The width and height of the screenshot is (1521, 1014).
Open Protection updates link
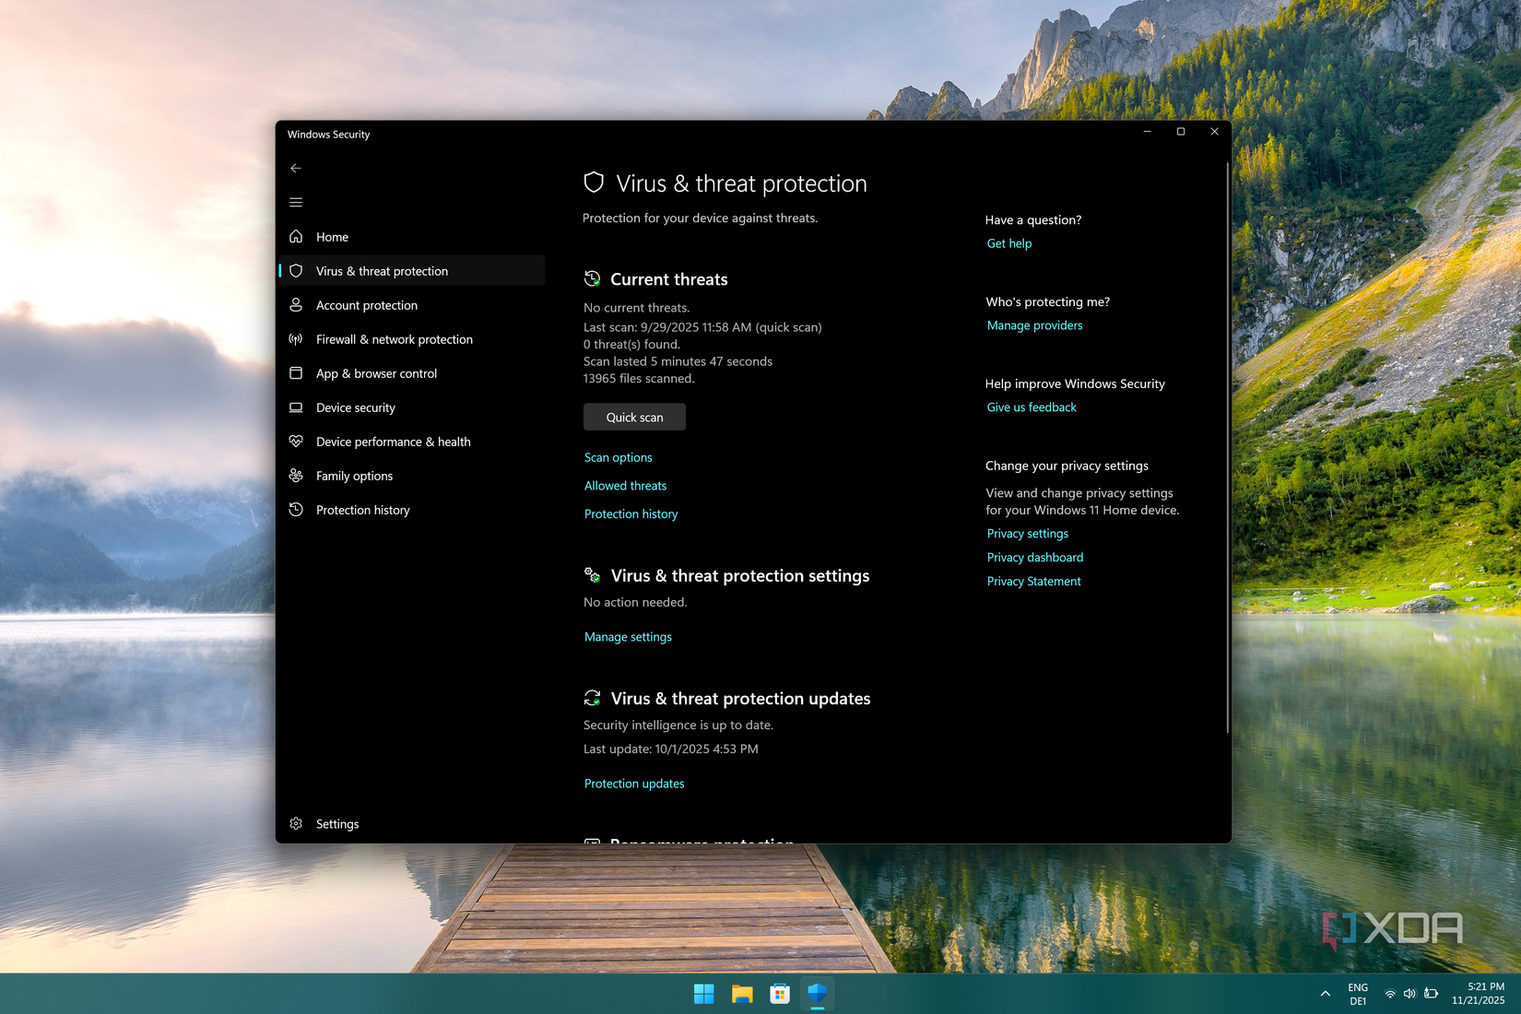point(634,784)
